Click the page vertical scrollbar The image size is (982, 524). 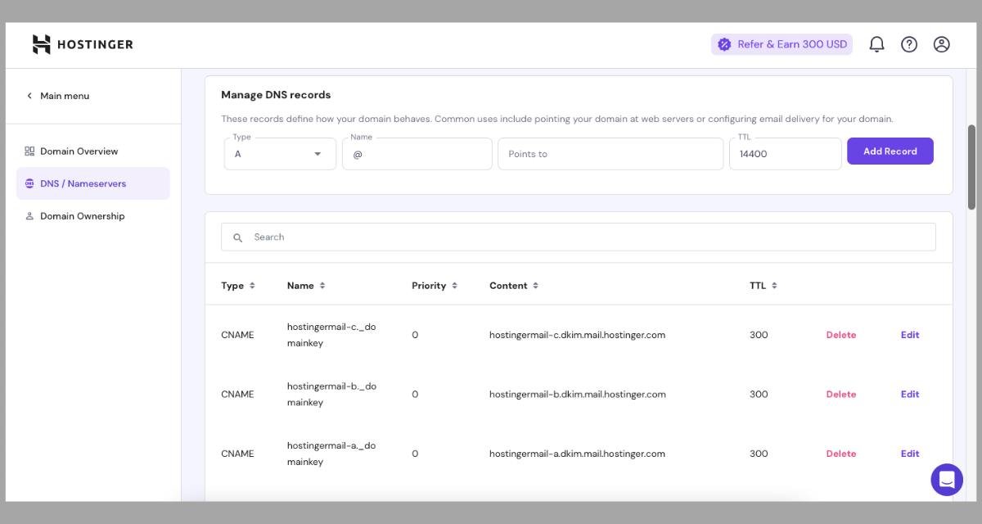pyautogui.click(x=971, y=167)
